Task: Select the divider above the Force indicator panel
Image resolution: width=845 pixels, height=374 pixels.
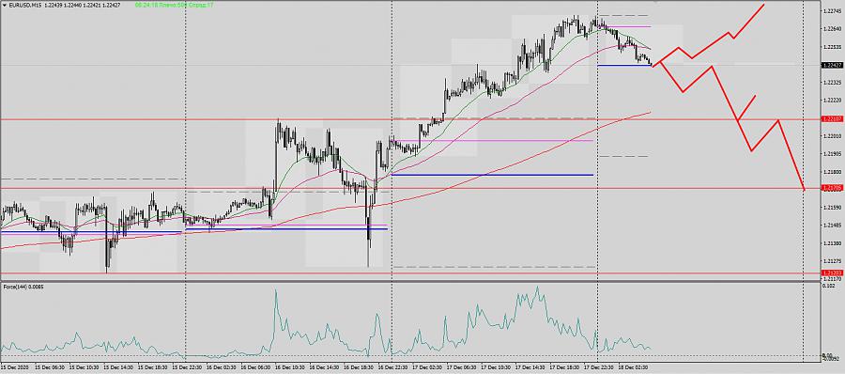Action: 409,282
